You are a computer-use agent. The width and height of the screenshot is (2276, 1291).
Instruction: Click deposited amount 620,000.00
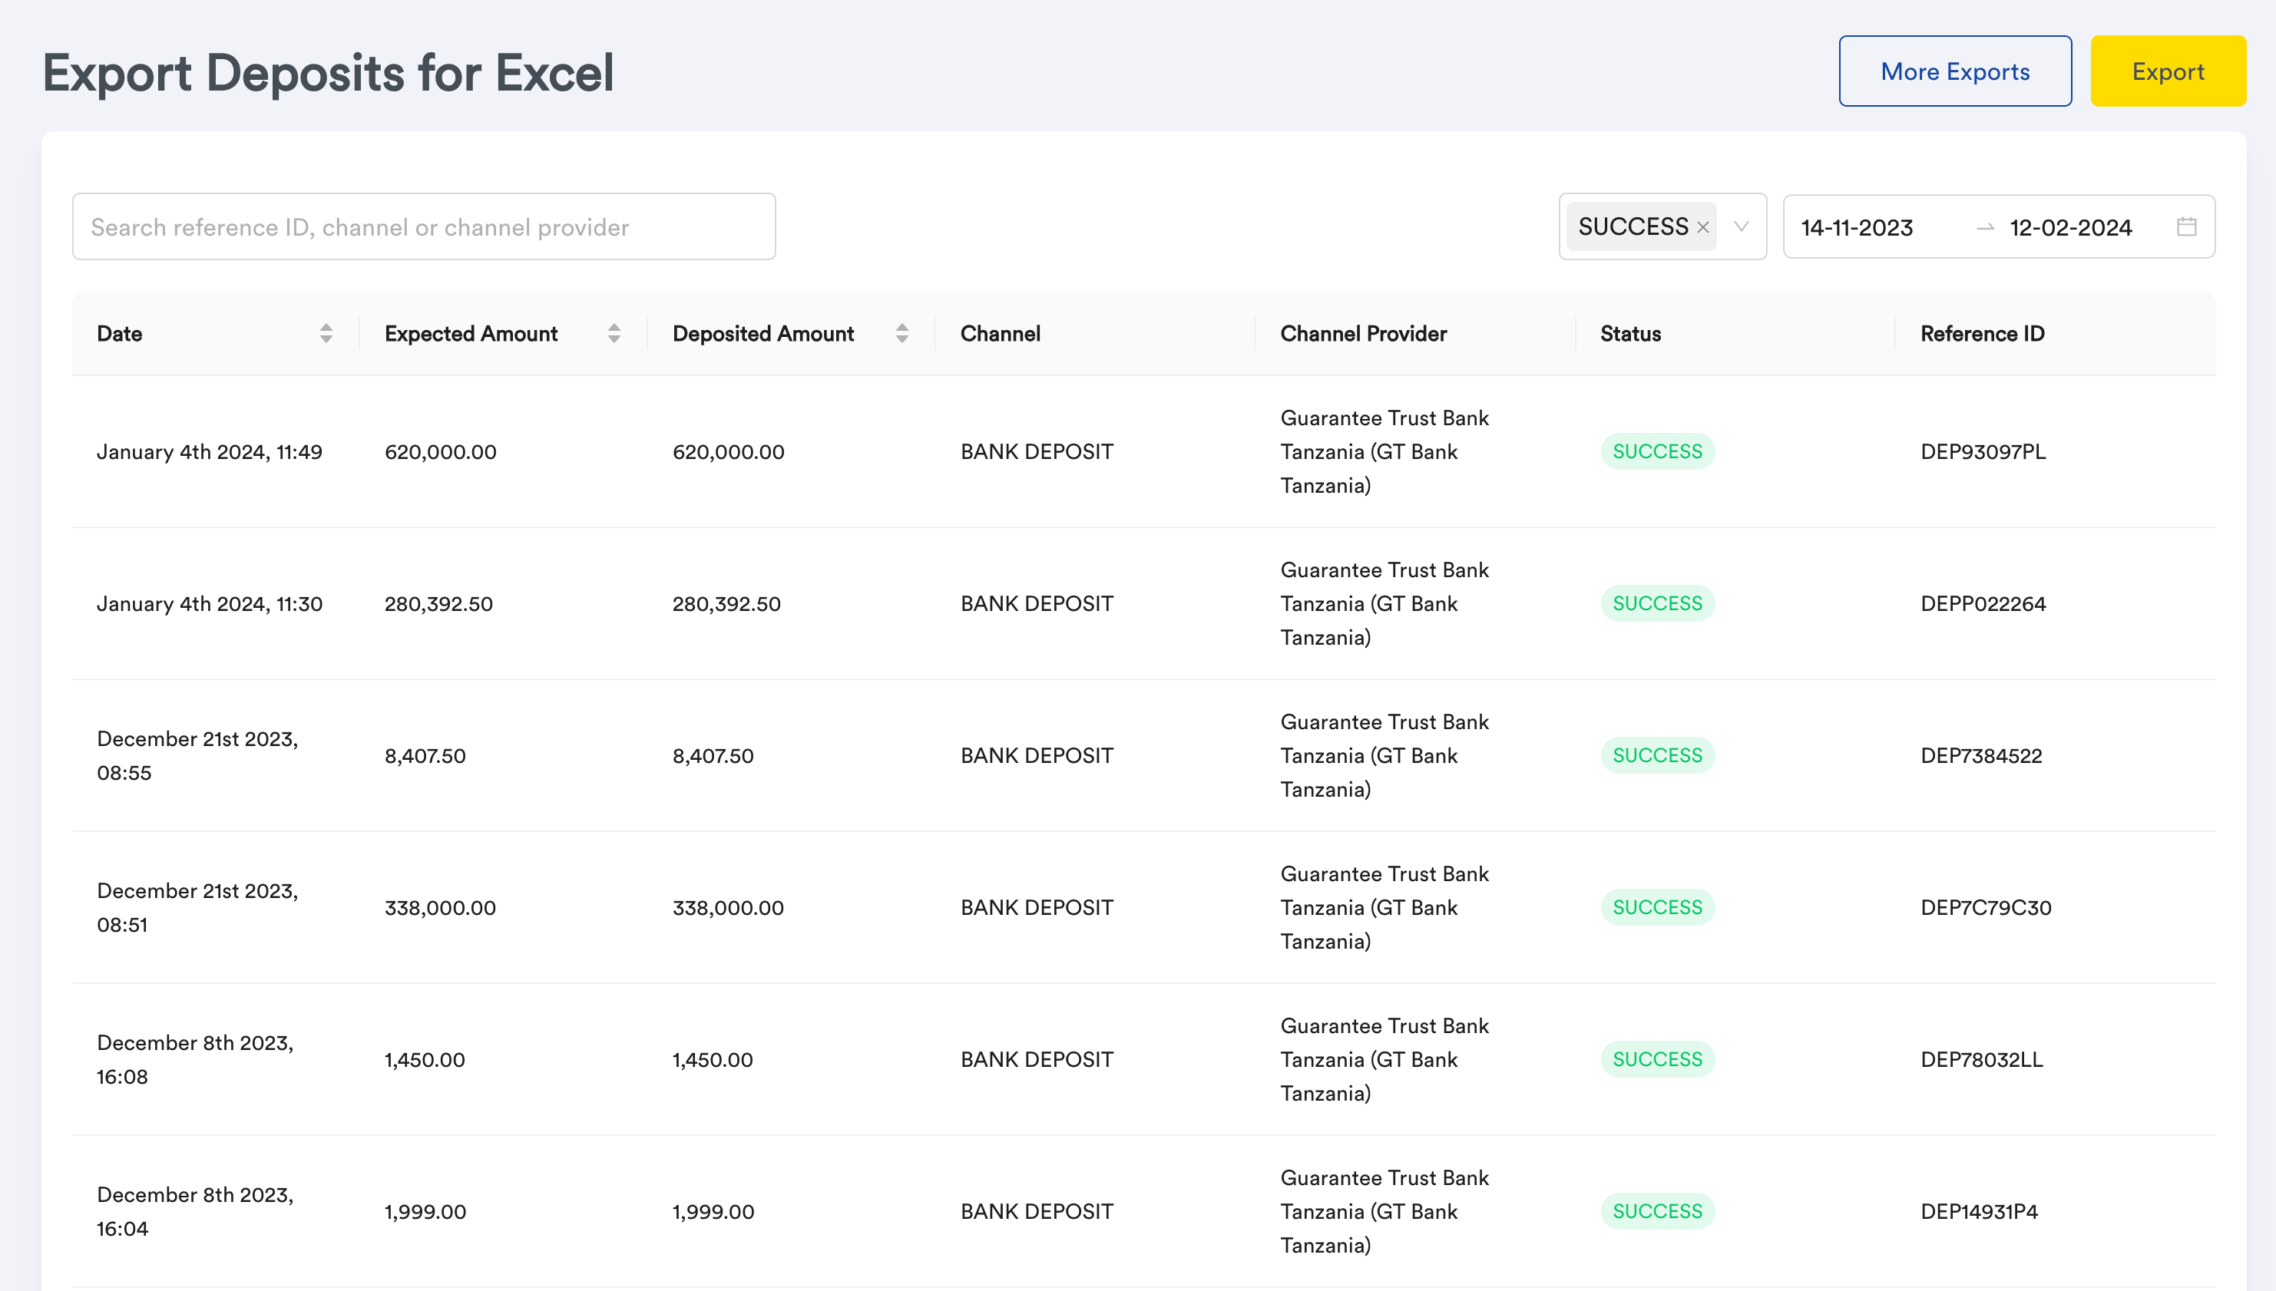pyautogui.click(x=728, y=451)
